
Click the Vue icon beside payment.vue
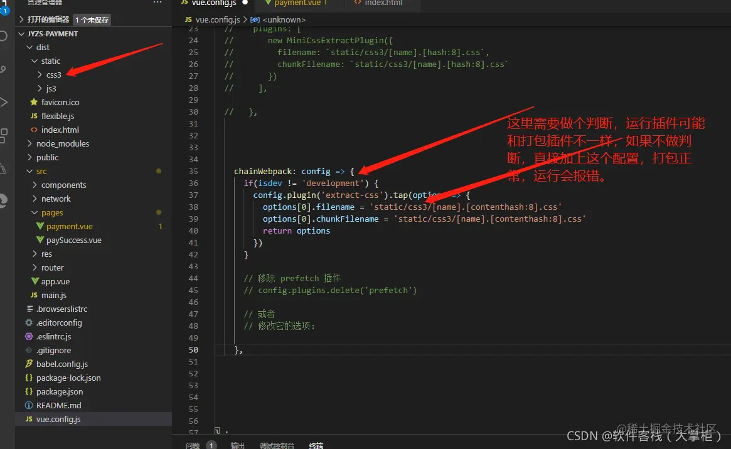40,226
